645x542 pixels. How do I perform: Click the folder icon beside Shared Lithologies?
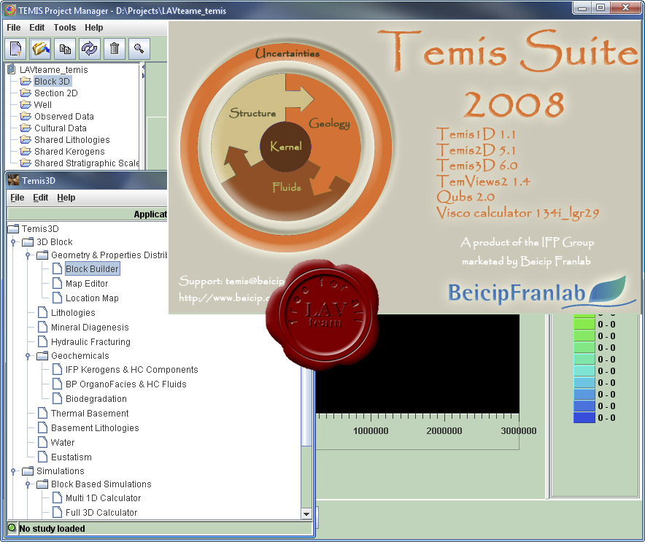pos(26,140)
